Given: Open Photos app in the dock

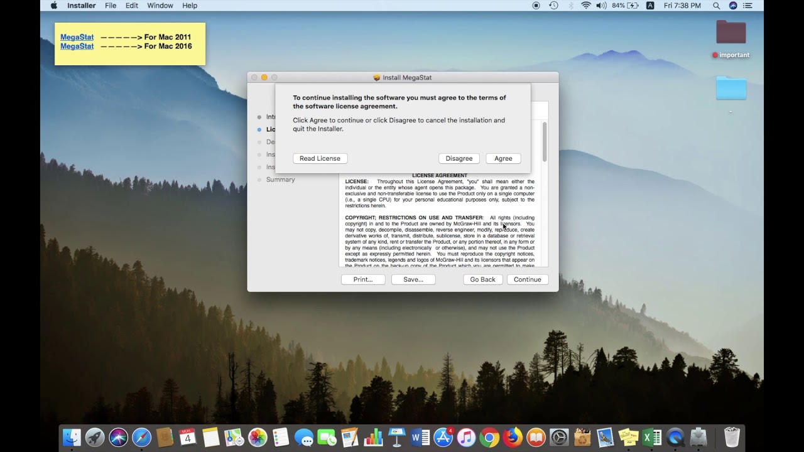Looking at the screenshot, I should 258,437.
